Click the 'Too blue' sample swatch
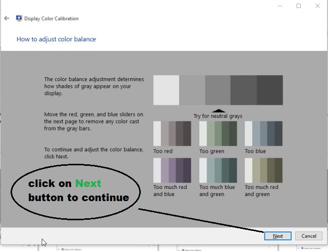The width and height of the screenshot is (328, 251). tap(263, 134)
